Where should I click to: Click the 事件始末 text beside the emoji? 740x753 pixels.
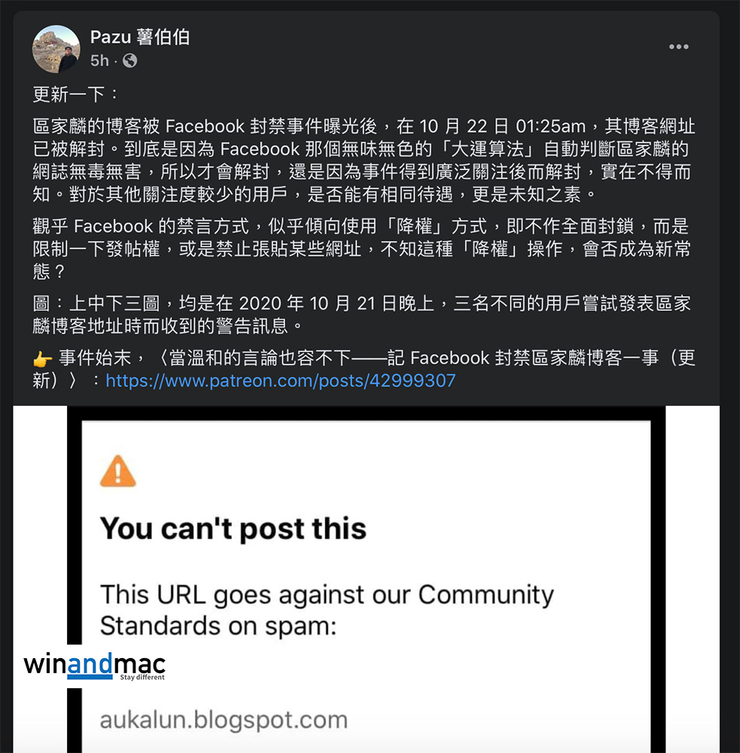[x=95, y=358]
